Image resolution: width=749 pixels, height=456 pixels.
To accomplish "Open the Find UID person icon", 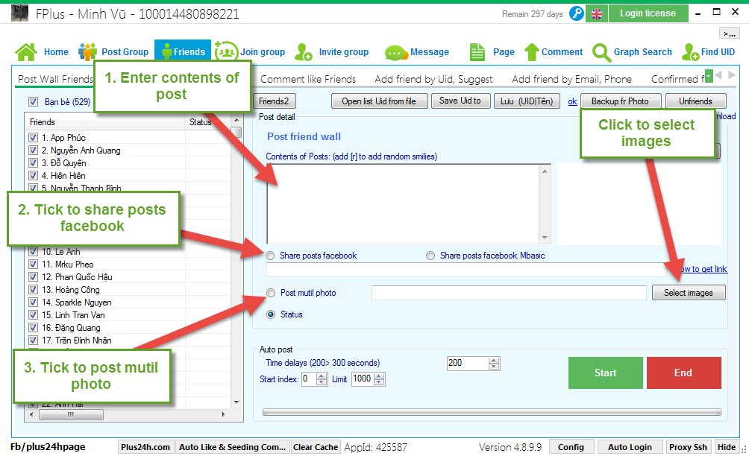I will point(691,52).
